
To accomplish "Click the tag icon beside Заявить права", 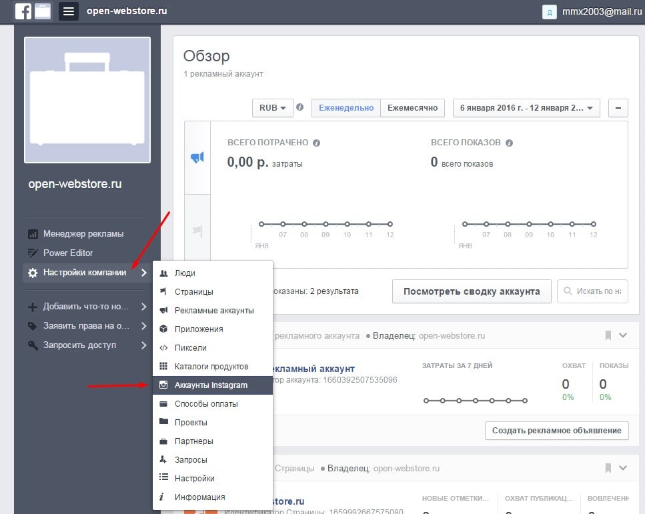I will (33, 326).
